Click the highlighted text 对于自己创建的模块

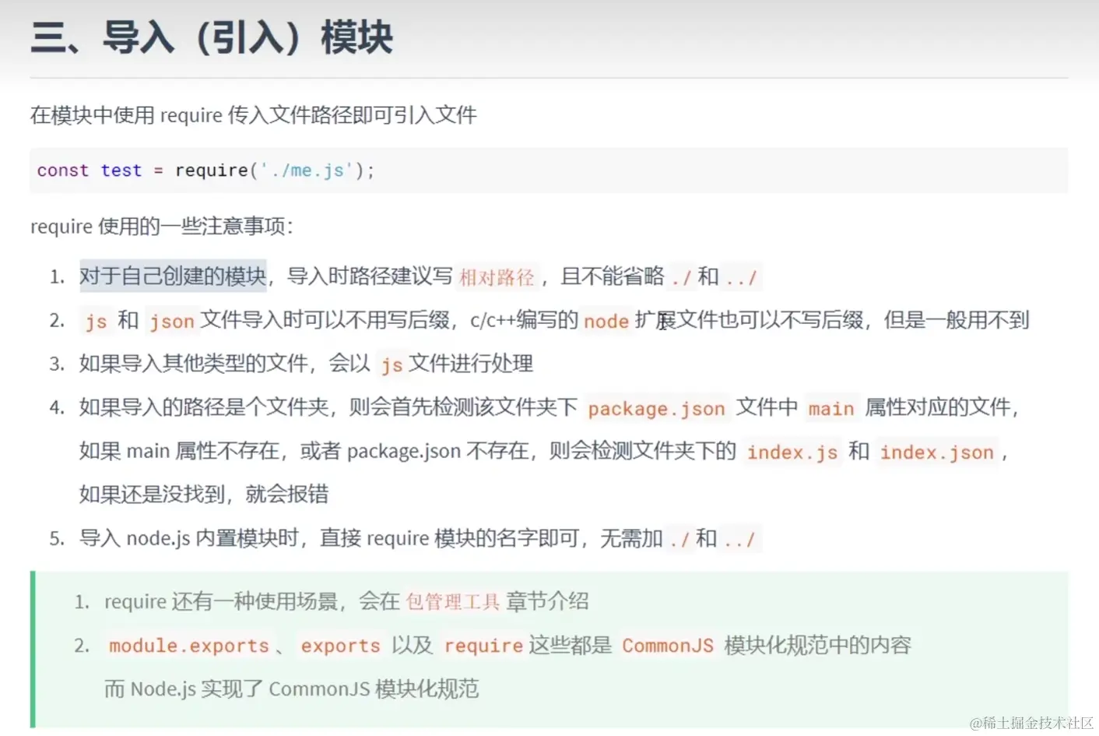click(173, 276)
